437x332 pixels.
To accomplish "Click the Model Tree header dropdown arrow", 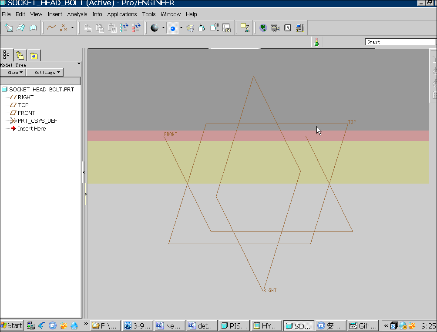I will [x=79, y=64].
